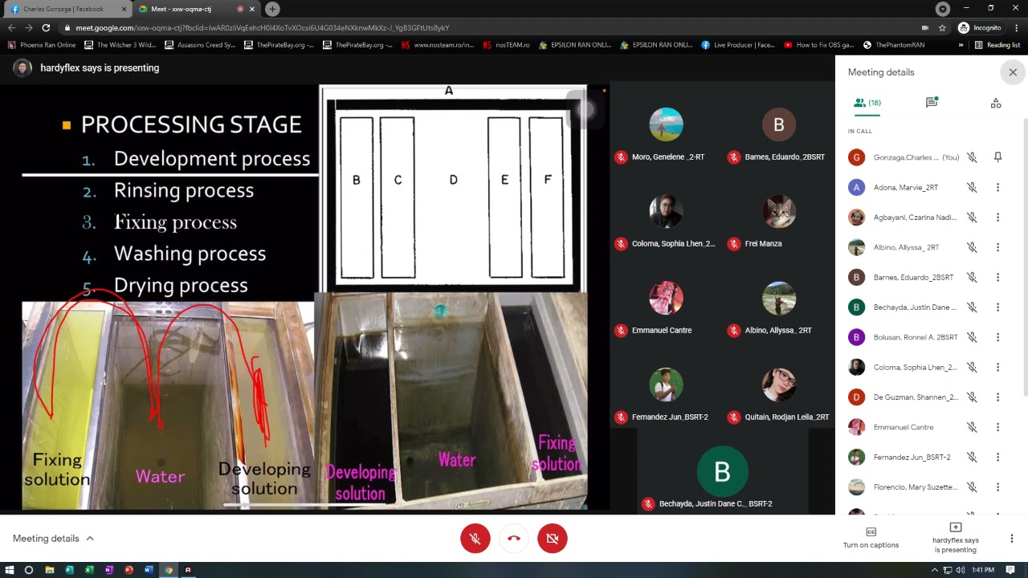The image size is (1028, 578).
Task: Open more options for De Guzman, Shannen
Action: (997, 397)
